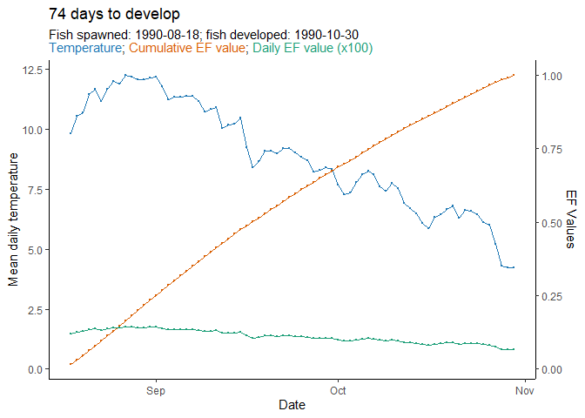Select the green "Daily EF value (x100)" label
The image size is (585, 418).
313,49
